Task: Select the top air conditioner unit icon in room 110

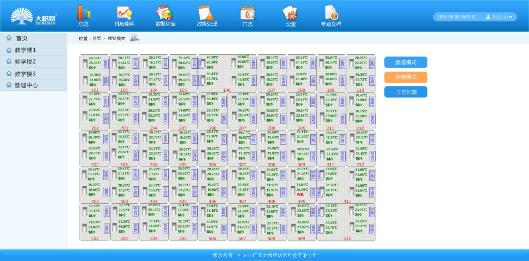Action: (351, 63)
